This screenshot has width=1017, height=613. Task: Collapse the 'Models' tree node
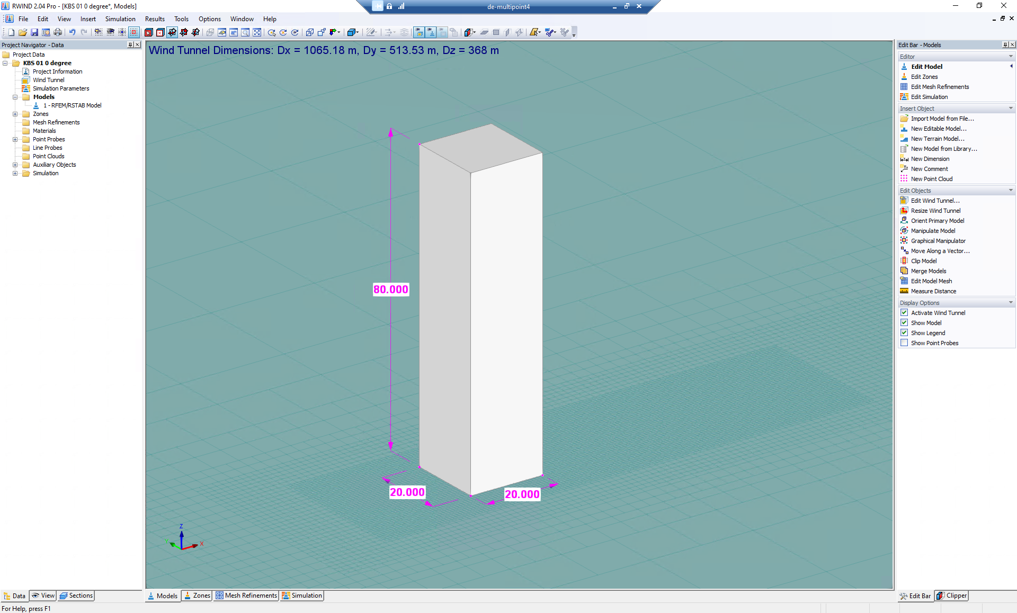15,97
